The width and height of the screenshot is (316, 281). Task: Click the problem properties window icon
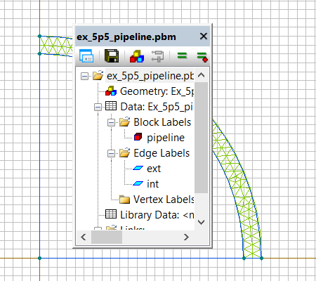[x=86, y=56]
